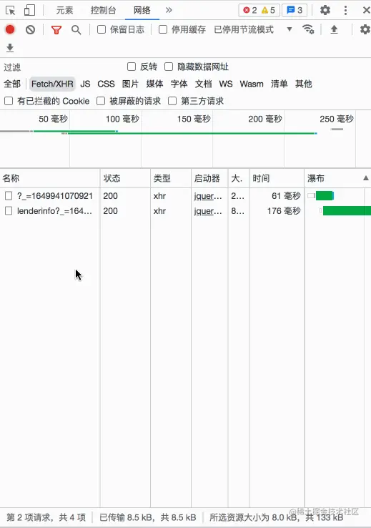Screen dimensions: 371x528
Task: Sort by the 状态 column header
Action: (x=125, y=178)
